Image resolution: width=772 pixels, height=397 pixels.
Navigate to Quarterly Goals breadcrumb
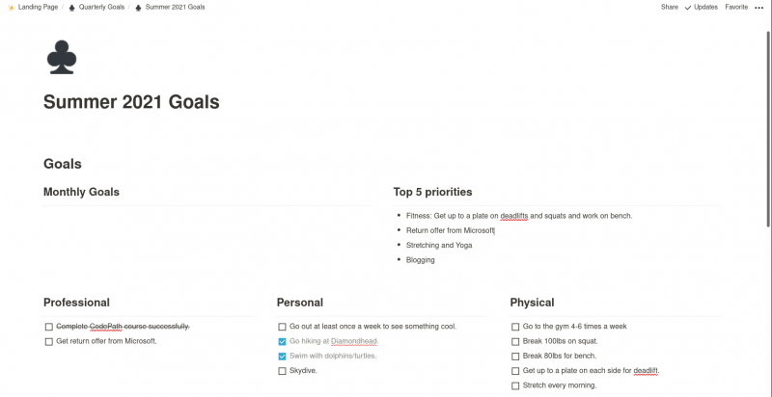pos(101,8)
